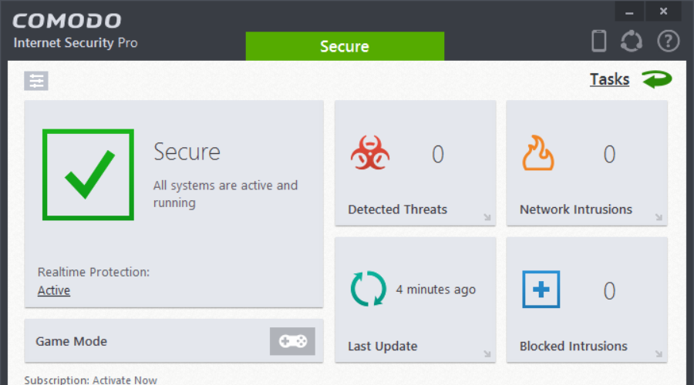
Task: Click the Network Intrusions count 0
Action: [x=609, y=154]
